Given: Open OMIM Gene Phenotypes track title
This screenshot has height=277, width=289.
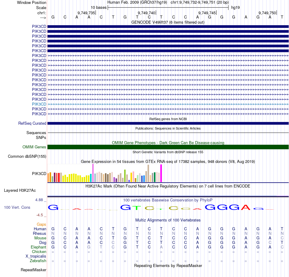Looking at the screenshot, I should point(168,143).
